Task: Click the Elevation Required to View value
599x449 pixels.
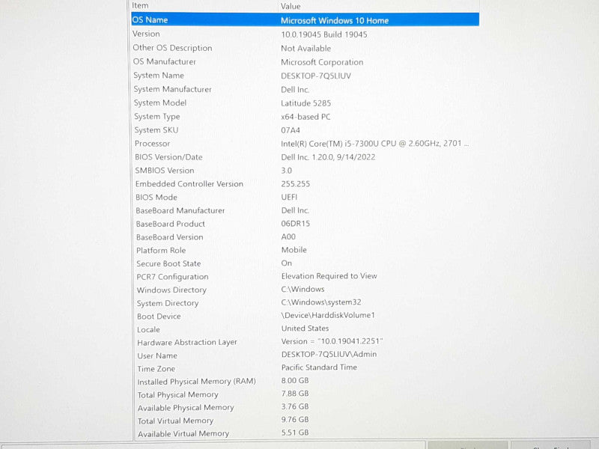Action: pyautogui.click(x=329, y=276)
